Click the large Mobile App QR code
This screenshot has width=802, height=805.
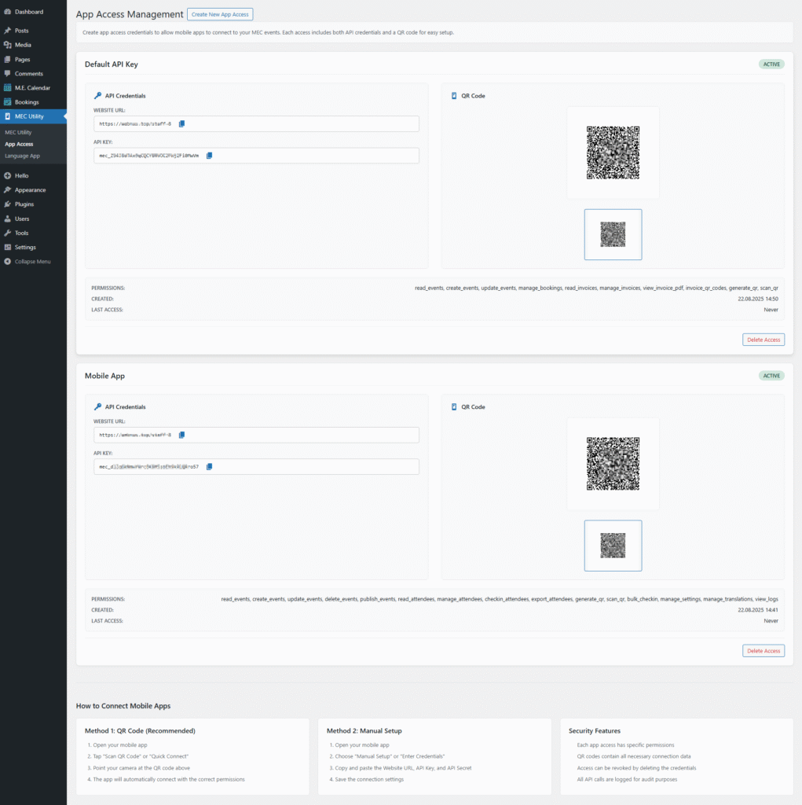point(613,464)
